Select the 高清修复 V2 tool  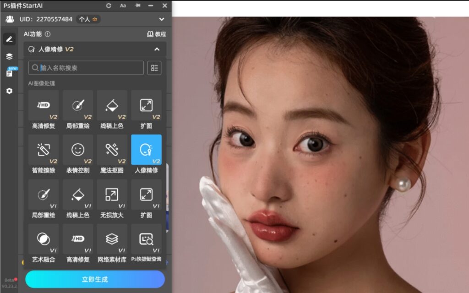click(x=43, y=105)
